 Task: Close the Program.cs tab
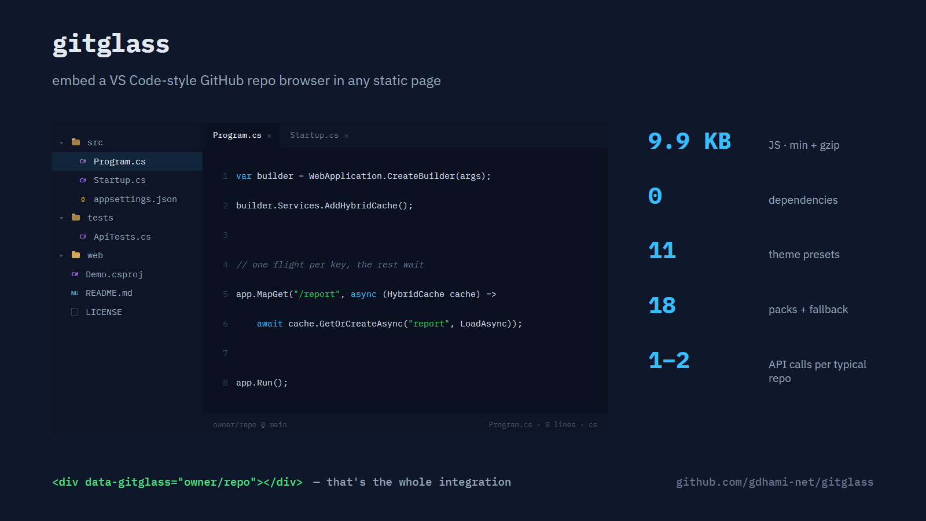tap(269, 136)
